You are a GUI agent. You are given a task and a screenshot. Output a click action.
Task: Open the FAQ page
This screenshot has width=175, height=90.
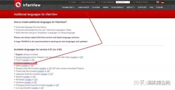[x=151, y=7]
